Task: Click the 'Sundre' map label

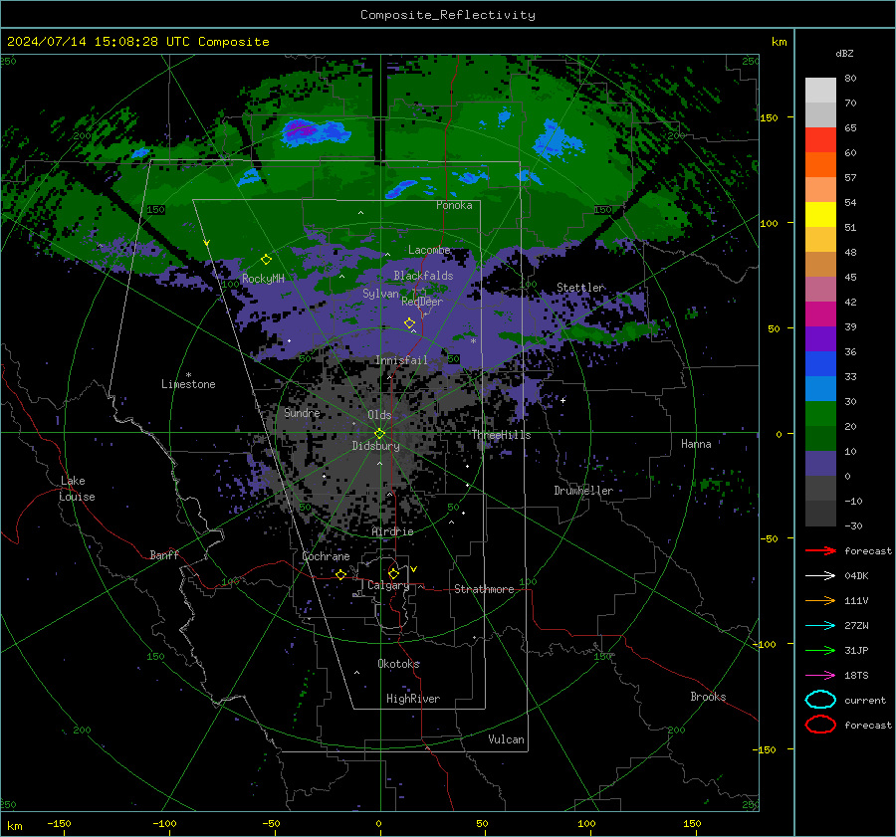Action: (x=302, y=412)
